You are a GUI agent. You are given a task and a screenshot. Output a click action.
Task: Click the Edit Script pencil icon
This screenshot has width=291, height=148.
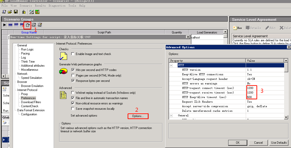40,25
